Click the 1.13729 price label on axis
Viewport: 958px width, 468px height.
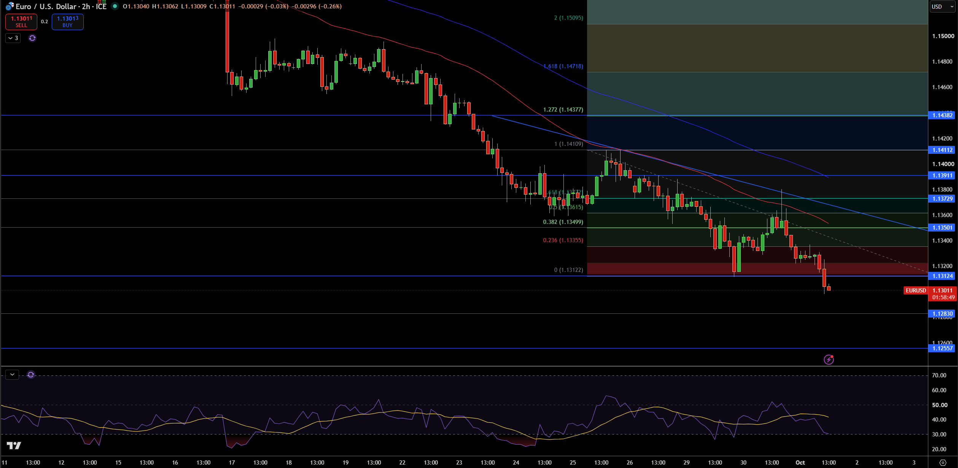tap(942, 199)
